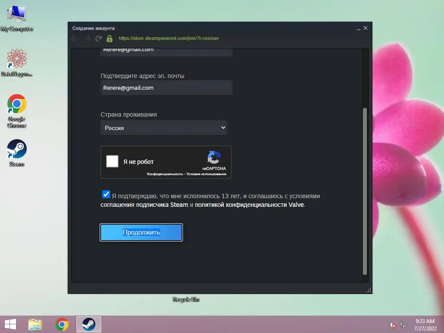Click the 'Страна проживания' label

(128, 114)
